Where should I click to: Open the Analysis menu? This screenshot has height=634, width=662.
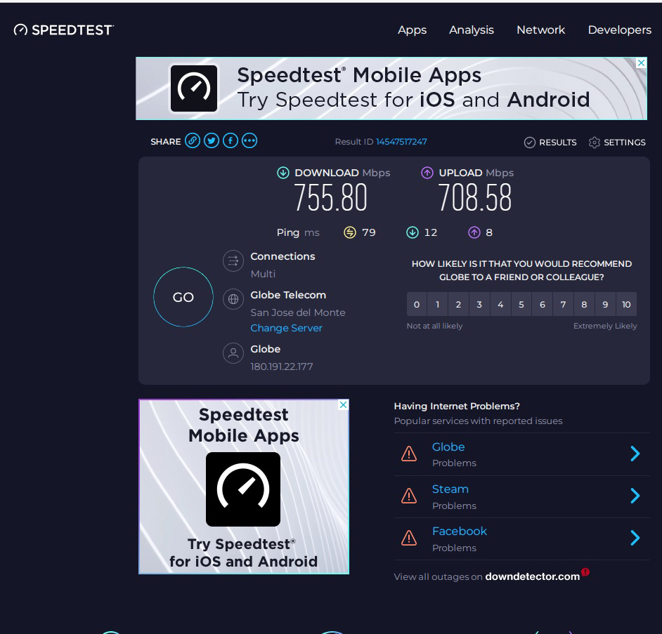[x=471, y=30]
